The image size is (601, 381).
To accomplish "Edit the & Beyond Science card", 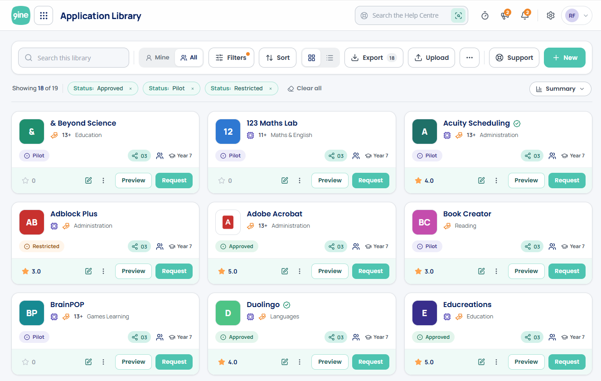I will [88, 181].
